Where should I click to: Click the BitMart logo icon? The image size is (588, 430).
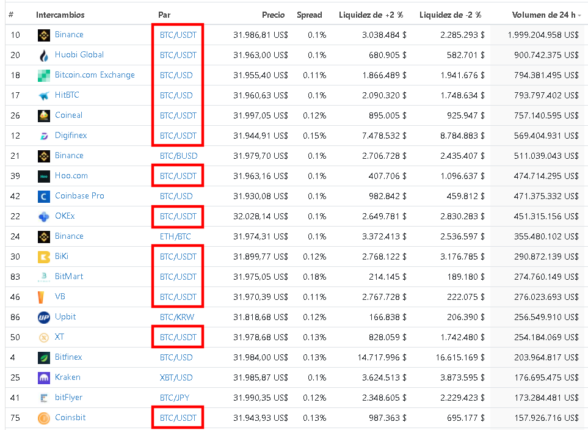44,277
